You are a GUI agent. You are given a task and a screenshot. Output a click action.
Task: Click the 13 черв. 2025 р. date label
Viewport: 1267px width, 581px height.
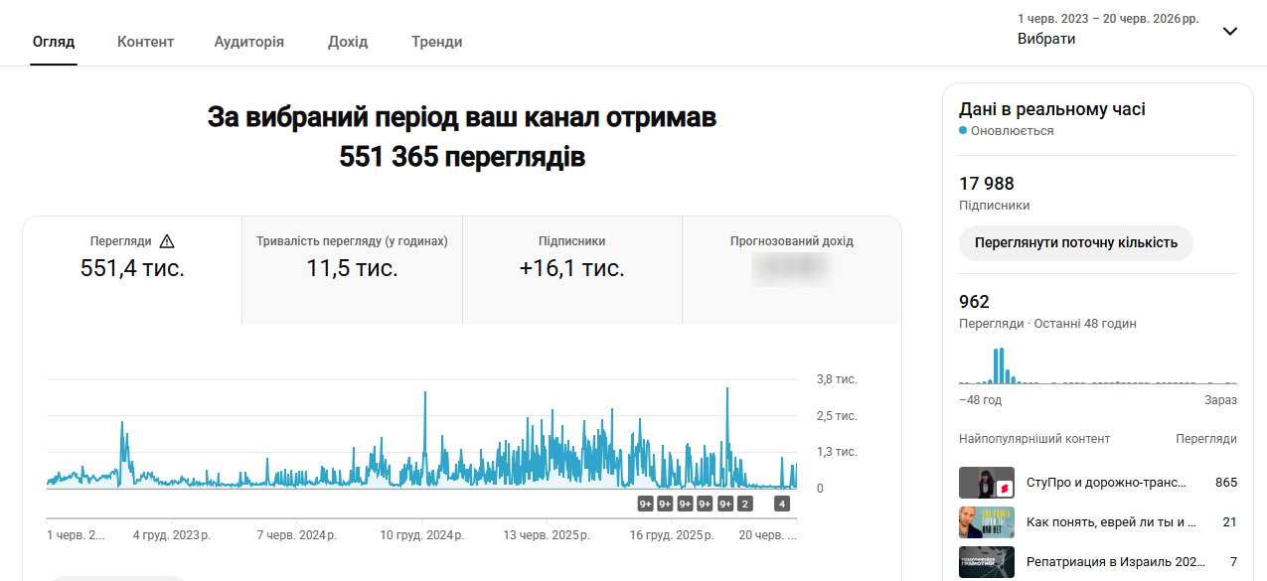pyautogui.click(x=547, y=535)
